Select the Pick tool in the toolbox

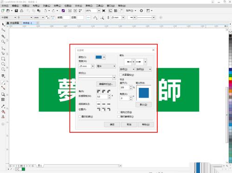[x=3, y=25]
